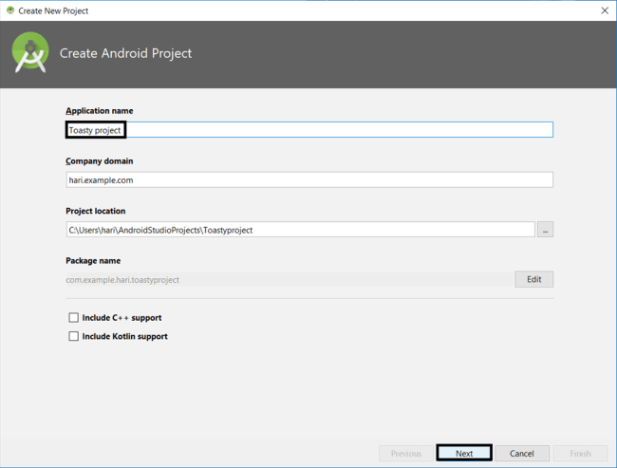
Task: Click the "Package name" label
Action: [93, 260]
